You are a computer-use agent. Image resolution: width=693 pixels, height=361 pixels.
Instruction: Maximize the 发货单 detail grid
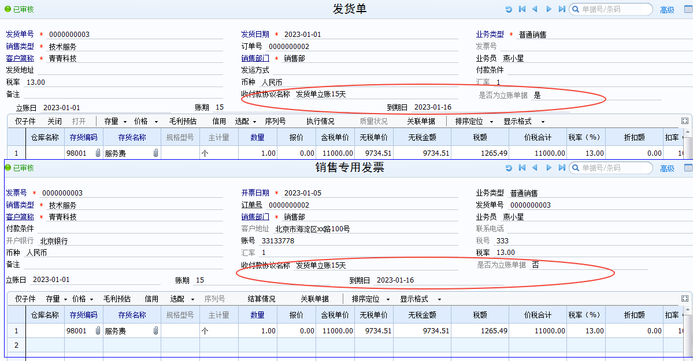[684, 121]
